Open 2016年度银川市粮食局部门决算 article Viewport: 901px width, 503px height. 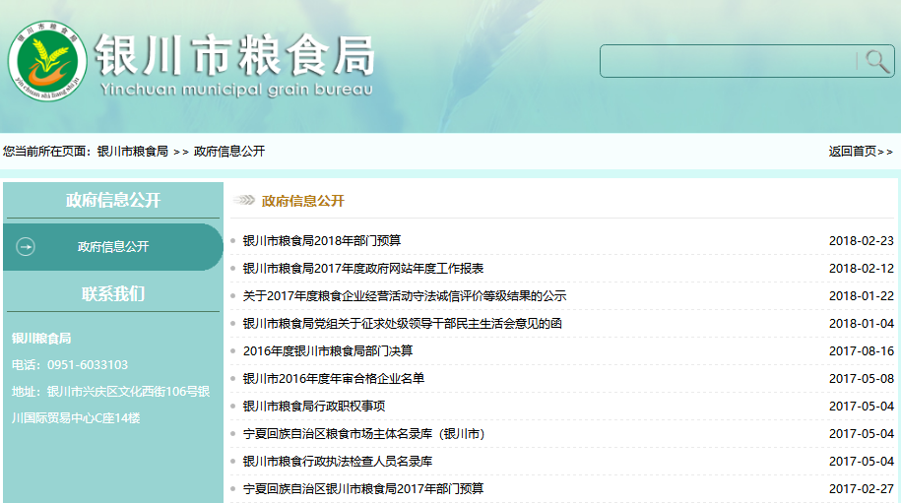pos(328,351)
